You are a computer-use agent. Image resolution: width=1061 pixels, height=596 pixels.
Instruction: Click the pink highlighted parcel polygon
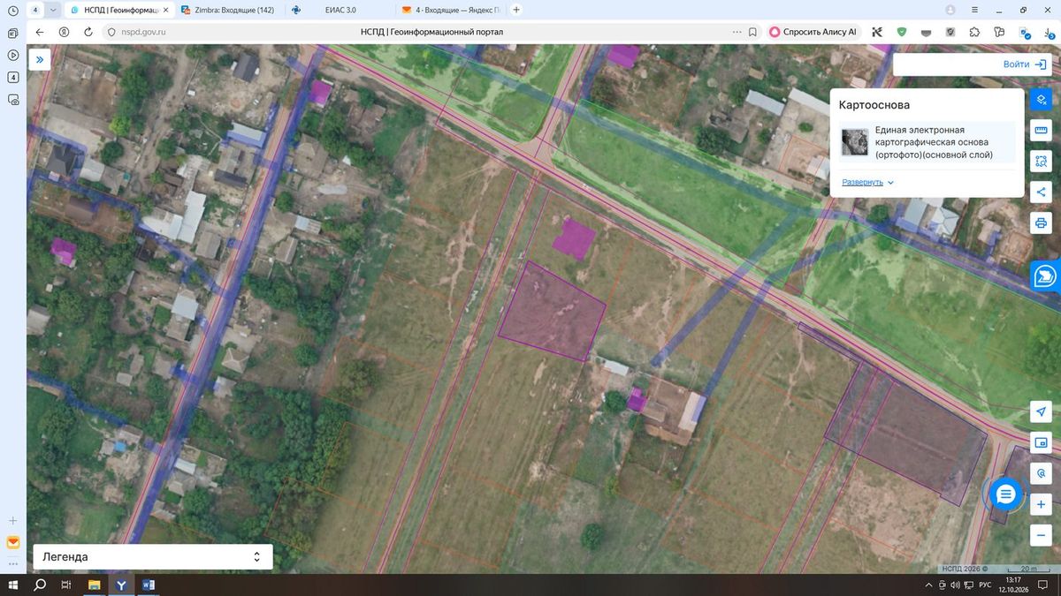click(553, 311)
